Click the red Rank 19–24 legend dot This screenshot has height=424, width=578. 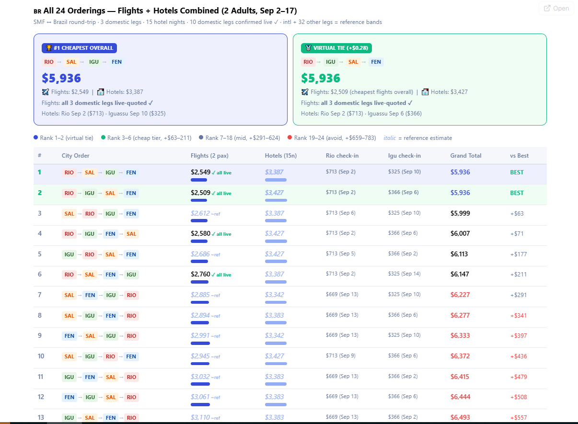[x=289, y=138]
